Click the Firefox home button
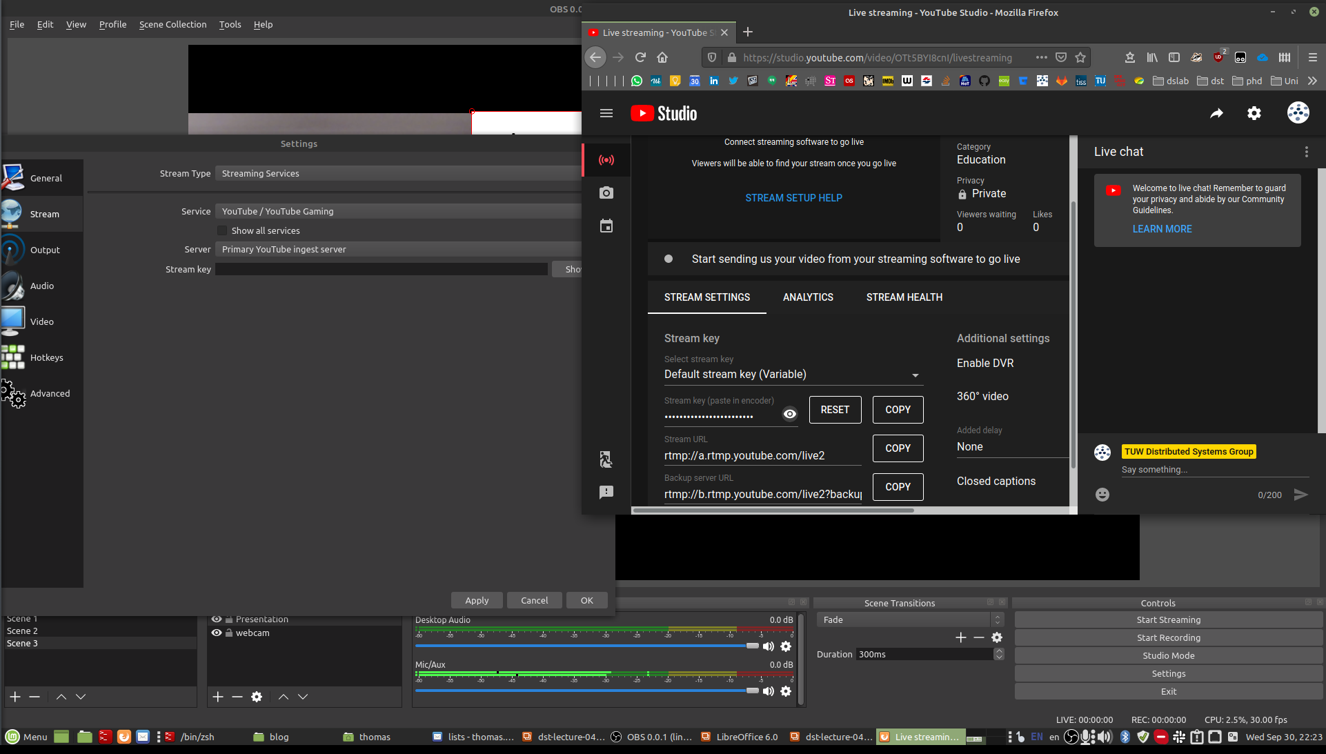This screenshot has width=1326, height=754. [x=662, y=57]
